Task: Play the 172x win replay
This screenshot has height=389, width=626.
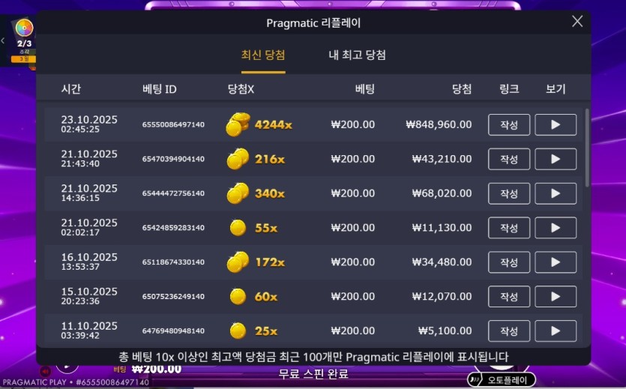Action: coord(556,262)
